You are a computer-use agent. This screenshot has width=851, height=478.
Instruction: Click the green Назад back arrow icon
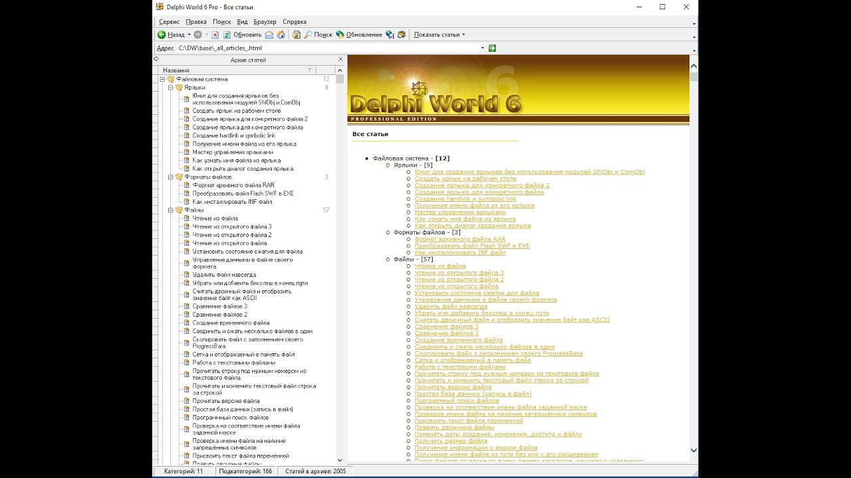coord(162,35)
